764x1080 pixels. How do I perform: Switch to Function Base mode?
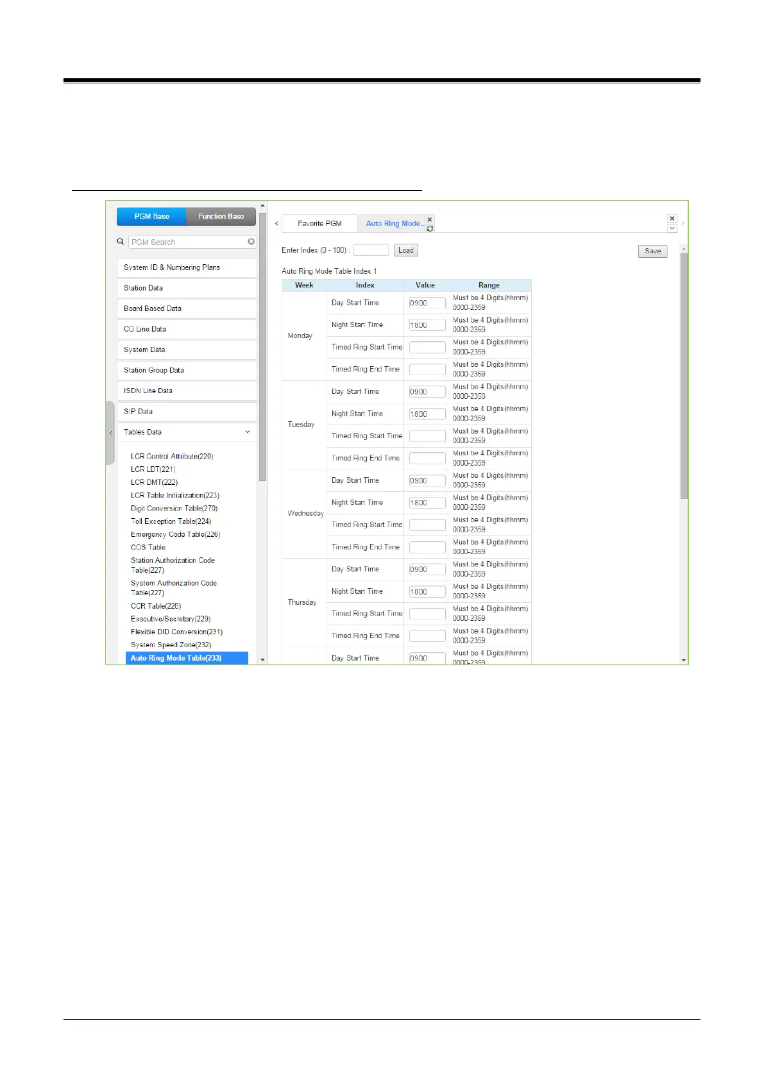pos(221,217)
